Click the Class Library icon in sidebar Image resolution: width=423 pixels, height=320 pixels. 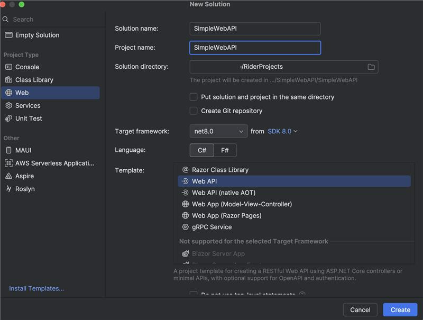(8, 80)
